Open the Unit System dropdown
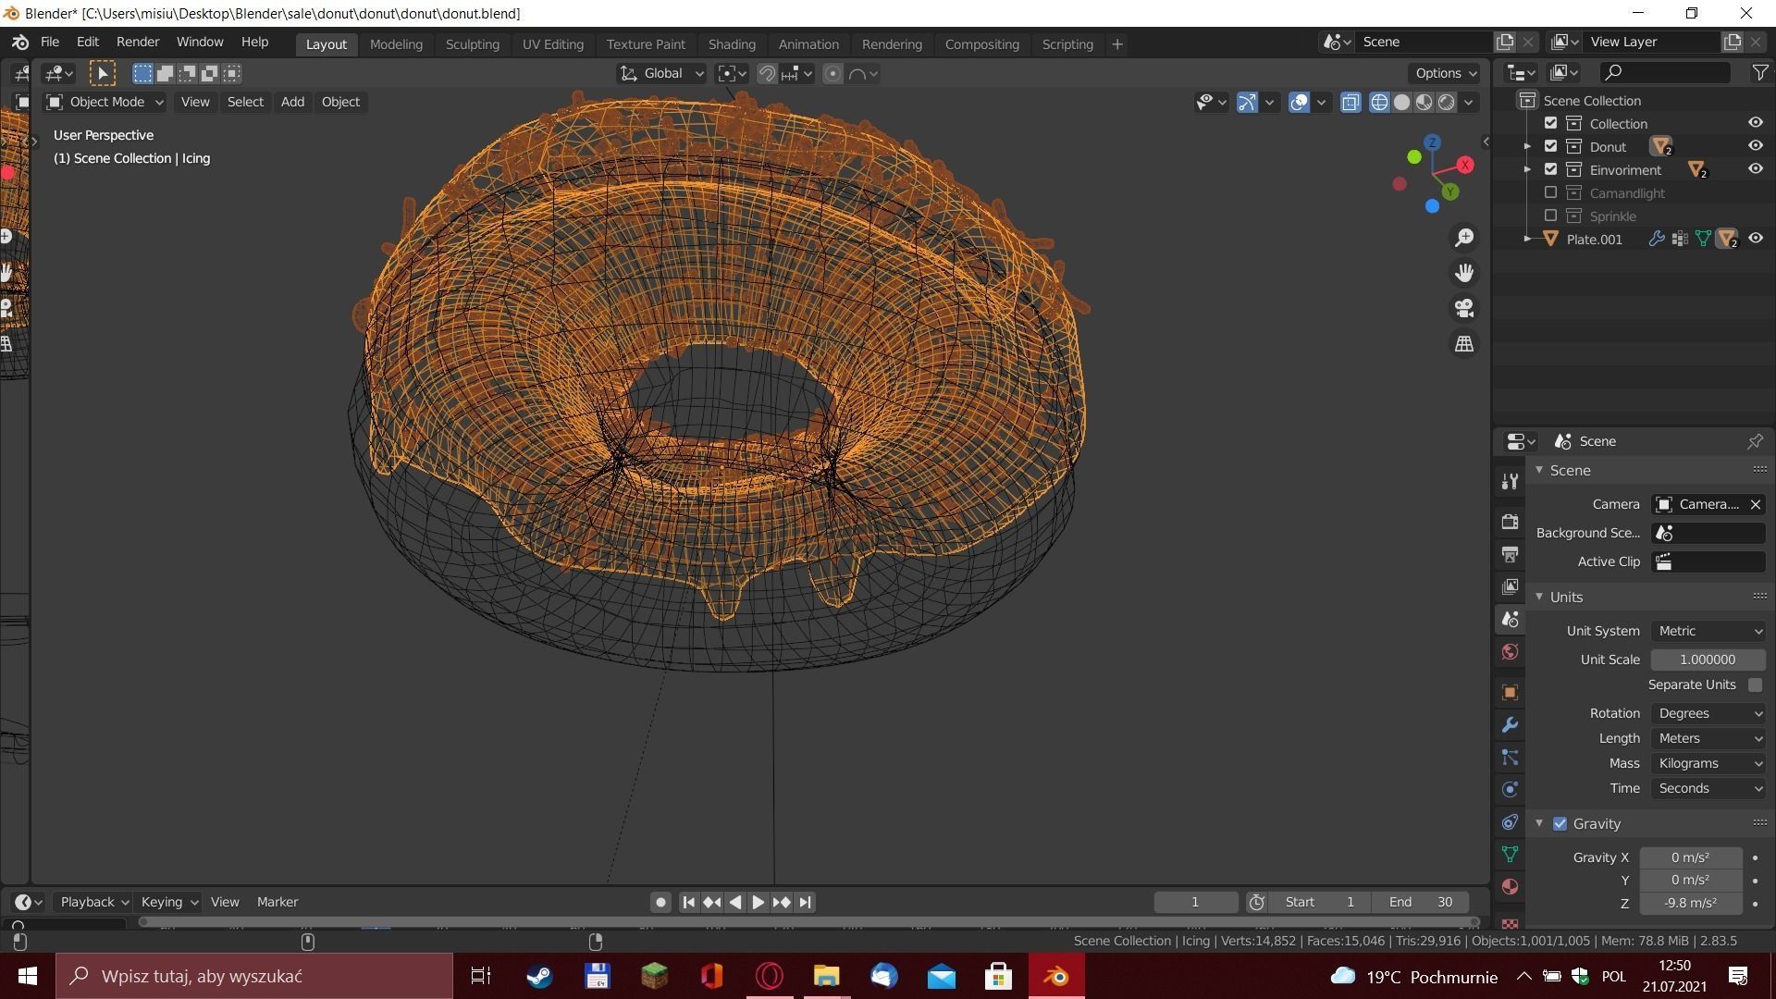This screenshot has width=1776, height=999. (x=1708, y=631)
